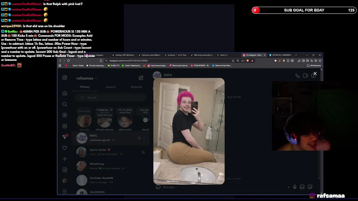Screen dimensions: 358x201
Task: Open Watch Latest Episodes bookmark
Action: pyautogui.click(x=179, y=66)
